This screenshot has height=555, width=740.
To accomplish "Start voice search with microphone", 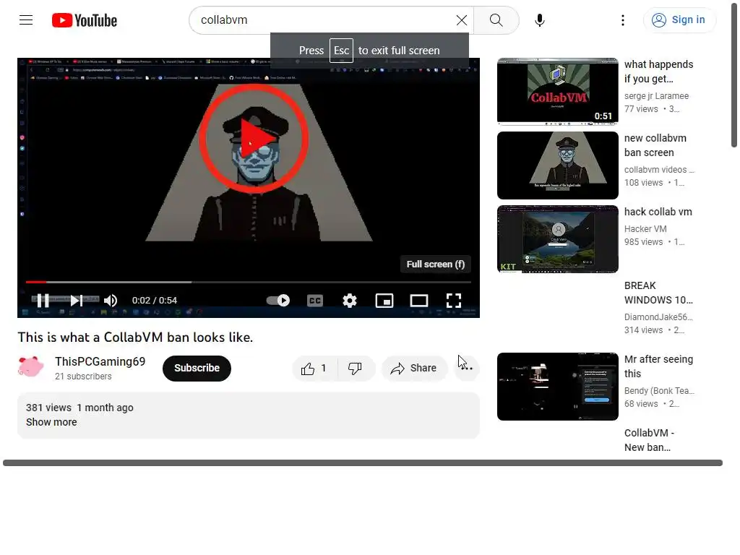I will click(x=540, y=20).
